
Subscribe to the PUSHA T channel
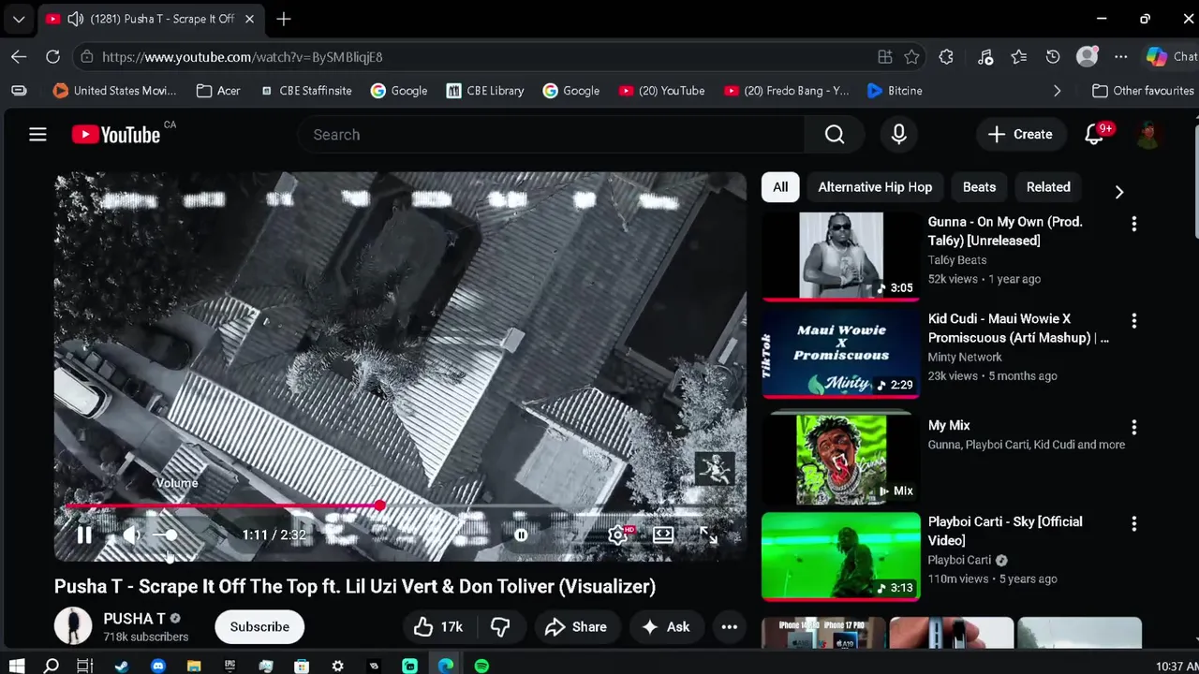259,627
